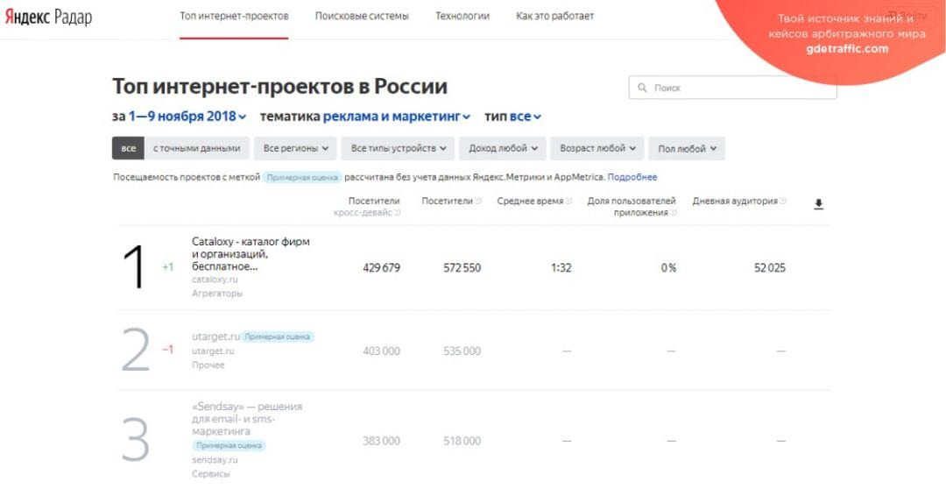
Task: Click the 518 000 value for Sendsay
Action: point(462,442)
